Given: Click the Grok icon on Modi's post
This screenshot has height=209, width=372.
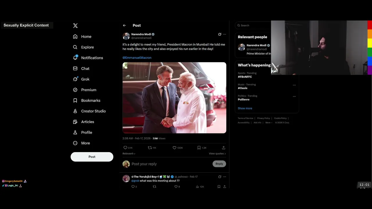Looking at the screenshot, I should pyautogui.click(x=220, y=34).
